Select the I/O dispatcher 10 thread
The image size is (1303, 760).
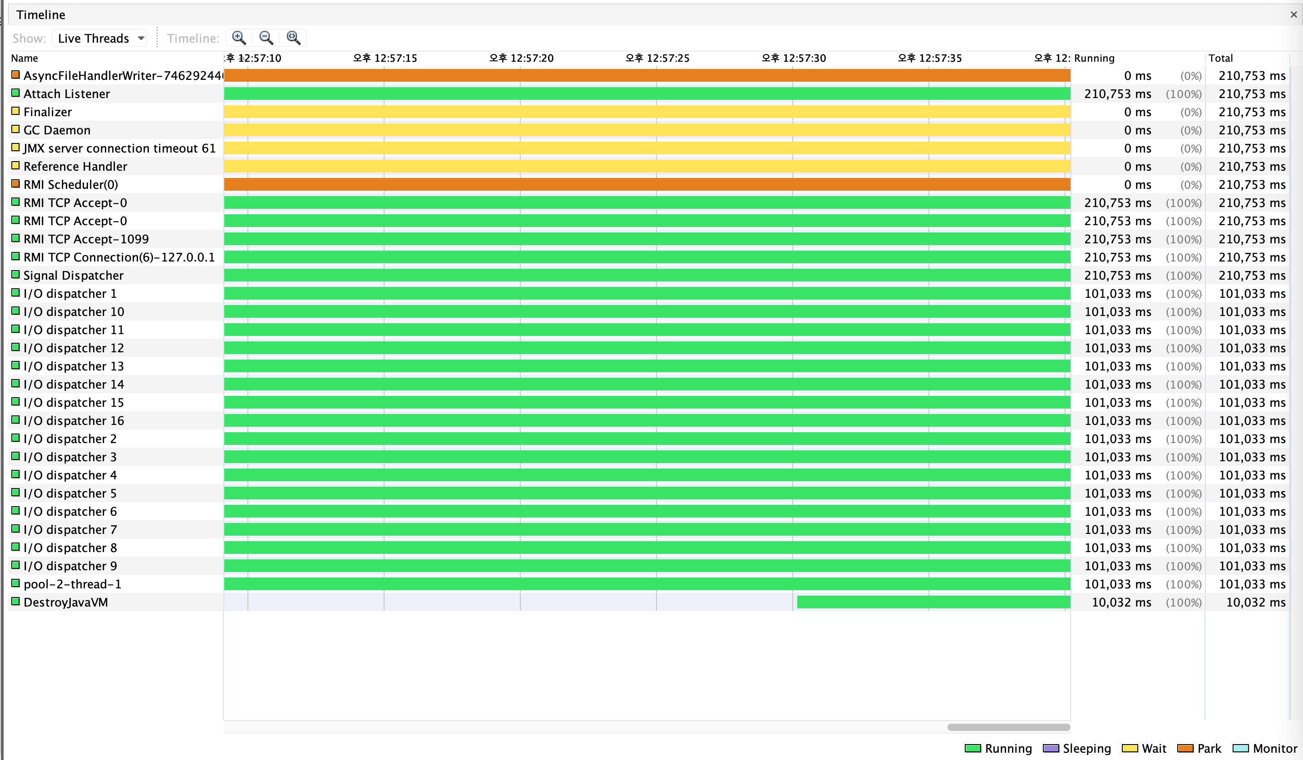coord(74,312)
